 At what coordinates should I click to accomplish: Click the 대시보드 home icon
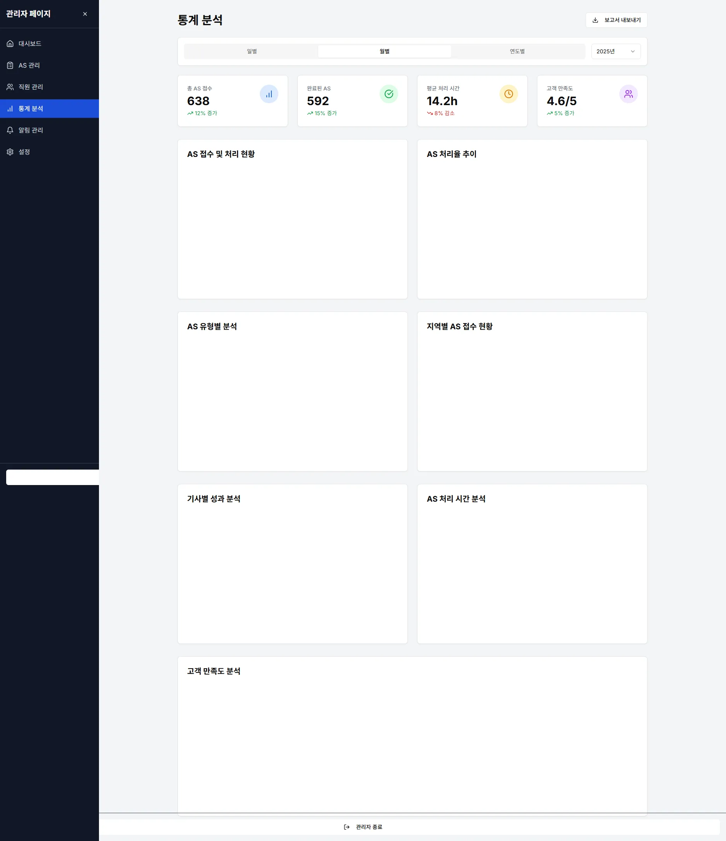click(x=10, y=43)
